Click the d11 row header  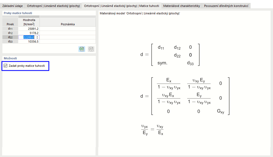tap(10, 29)
